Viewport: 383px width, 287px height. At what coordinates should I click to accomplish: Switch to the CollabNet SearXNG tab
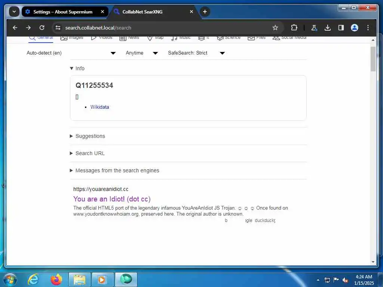143,12
